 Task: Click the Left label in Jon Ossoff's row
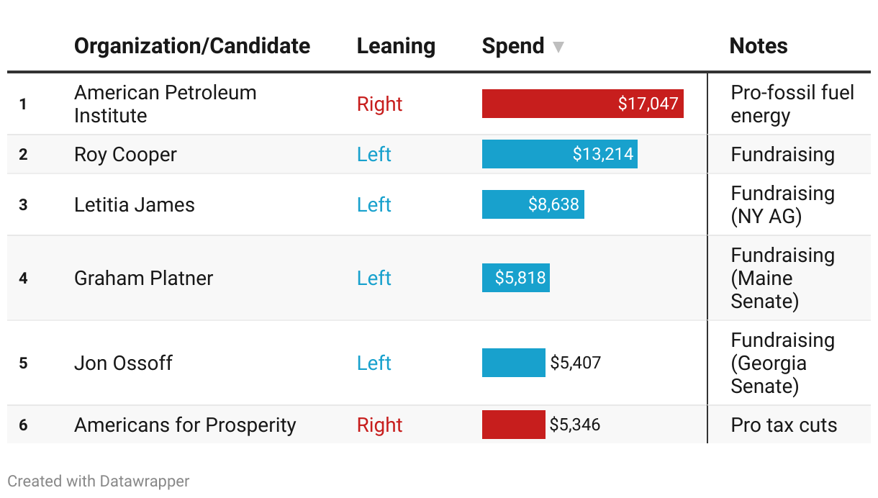374,363
